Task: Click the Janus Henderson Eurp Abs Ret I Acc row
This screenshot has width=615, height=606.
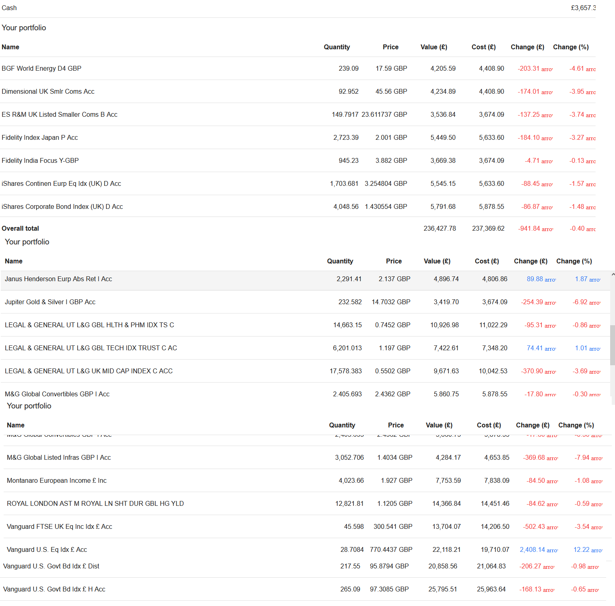Action: 58,279
